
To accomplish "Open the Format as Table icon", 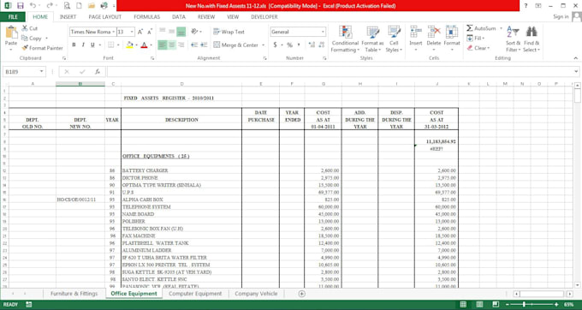I will (x=372, y=33).
